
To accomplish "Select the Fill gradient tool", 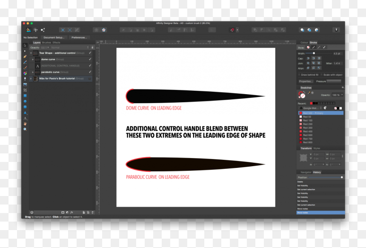I will point(25,73).
